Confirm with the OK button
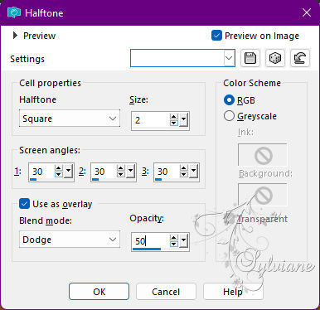Screen dimensions: 320x310 (99, 292)
